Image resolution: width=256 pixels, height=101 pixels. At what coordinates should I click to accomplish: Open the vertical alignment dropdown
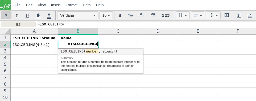pyautogui.click(x=213, y=15)
